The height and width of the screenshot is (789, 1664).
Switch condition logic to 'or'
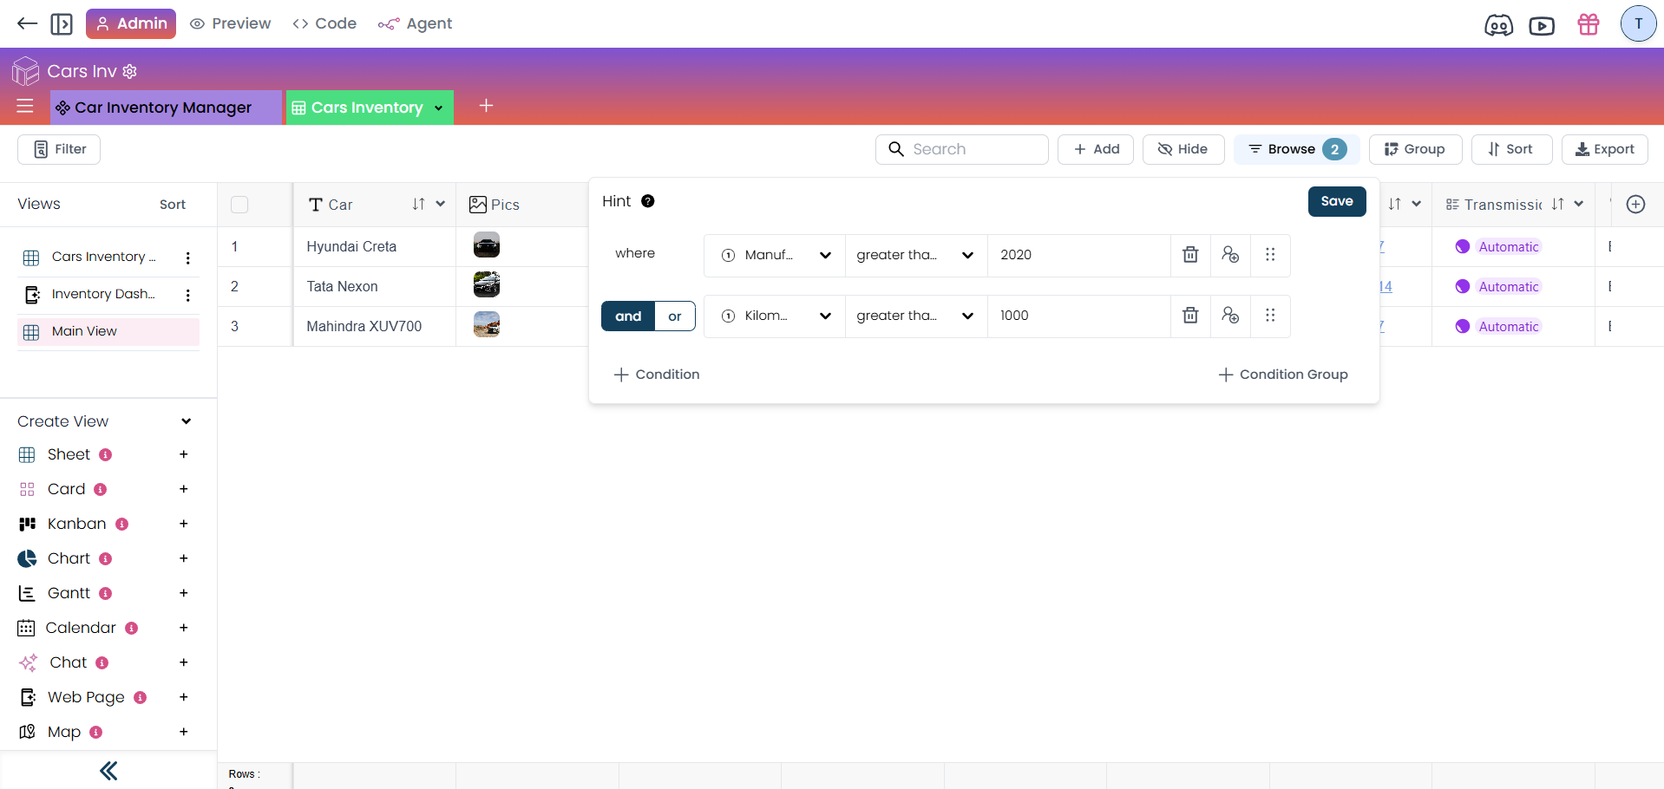point(674,316)
